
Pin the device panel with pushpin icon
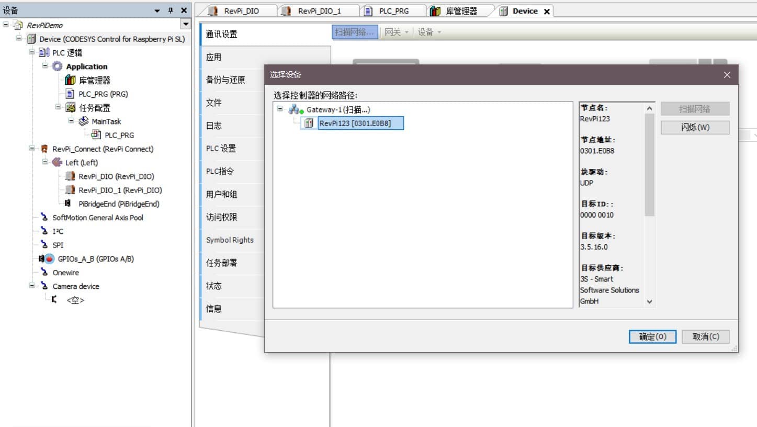point(171,10)
